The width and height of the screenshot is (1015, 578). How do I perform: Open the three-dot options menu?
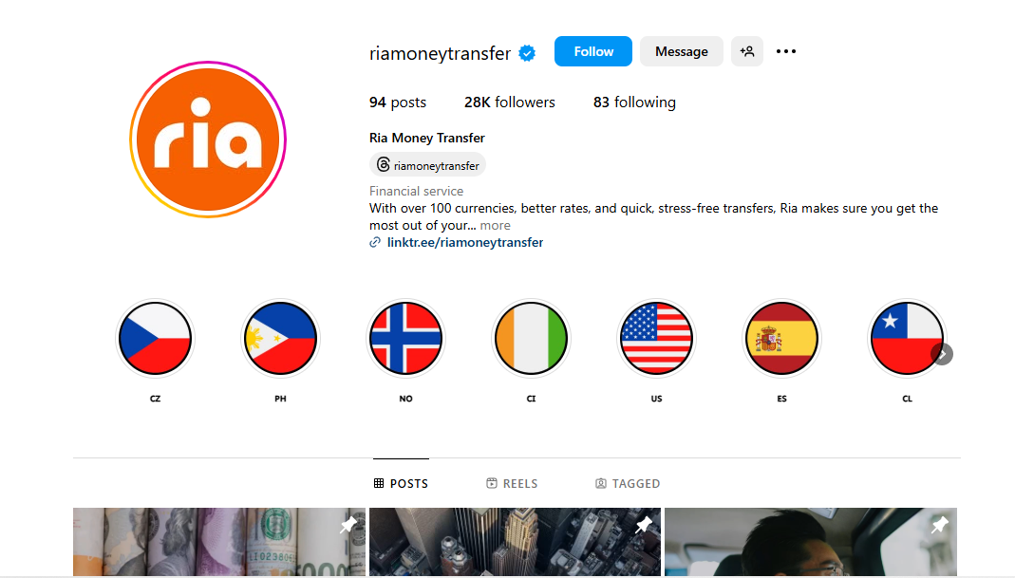(786, 51)
